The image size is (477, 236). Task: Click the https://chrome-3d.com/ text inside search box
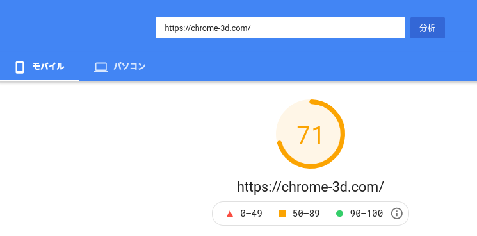coord(207,28)
